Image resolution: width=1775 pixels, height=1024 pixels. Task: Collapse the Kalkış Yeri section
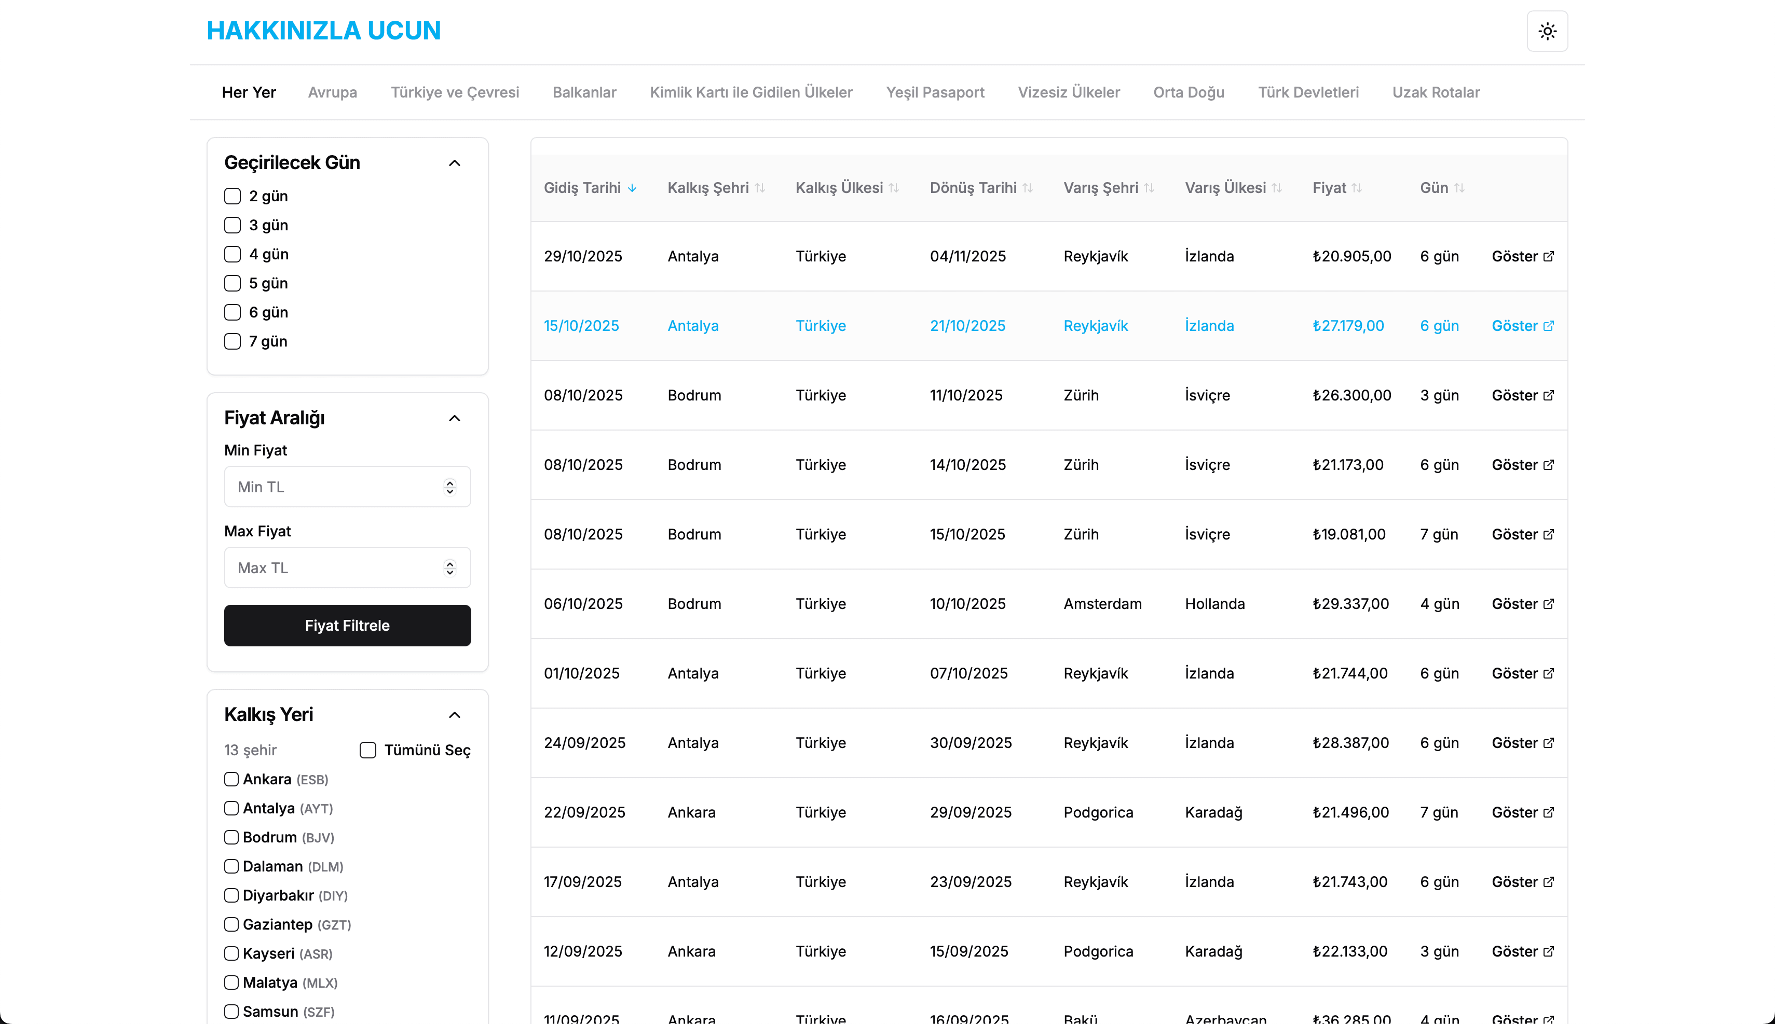pyautogui.click(x=455, y=715)
